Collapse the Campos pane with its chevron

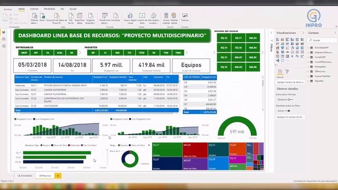(x=335, y=33)
